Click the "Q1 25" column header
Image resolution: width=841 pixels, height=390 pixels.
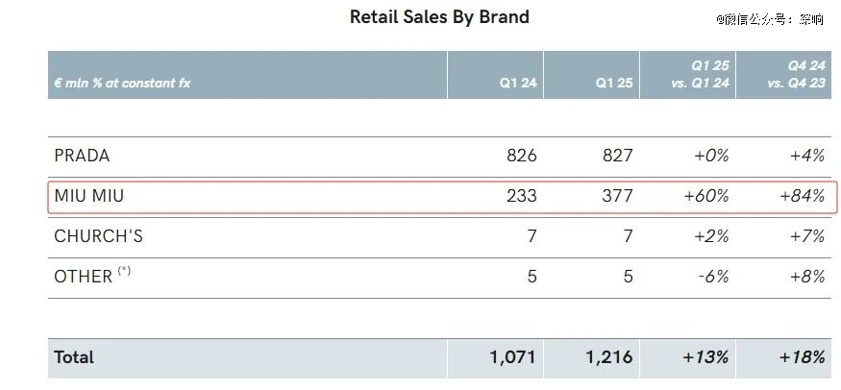(613, 84)
